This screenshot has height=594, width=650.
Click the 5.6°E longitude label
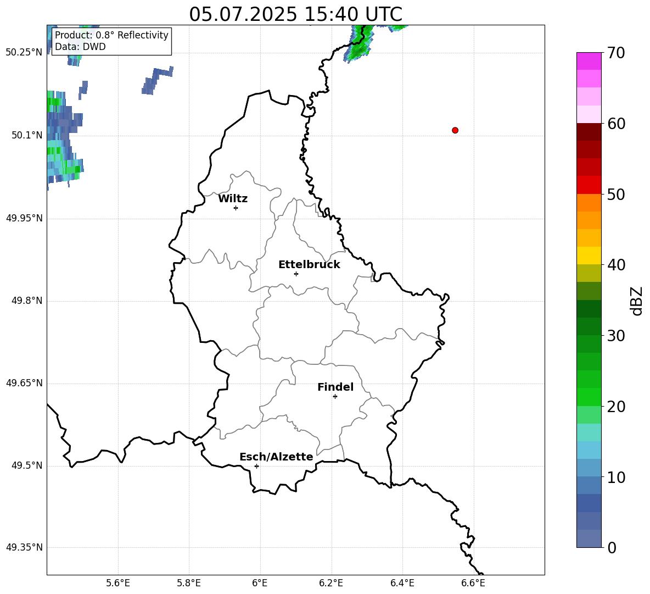pos(118,583)
